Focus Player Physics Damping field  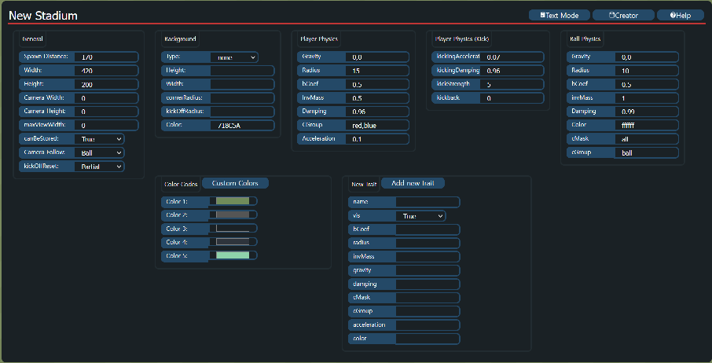click(x=377, y=112)
